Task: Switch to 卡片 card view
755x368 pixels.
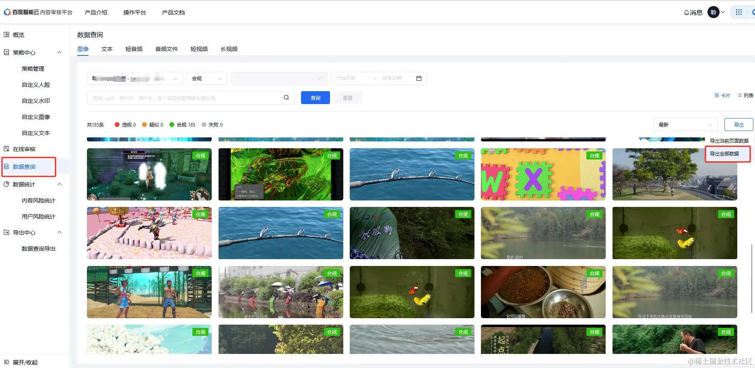Action: tap(722, 96)
